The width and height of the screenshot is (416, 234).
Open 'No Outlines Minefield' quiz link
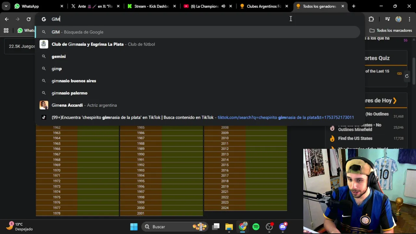[x=360, y=127]
